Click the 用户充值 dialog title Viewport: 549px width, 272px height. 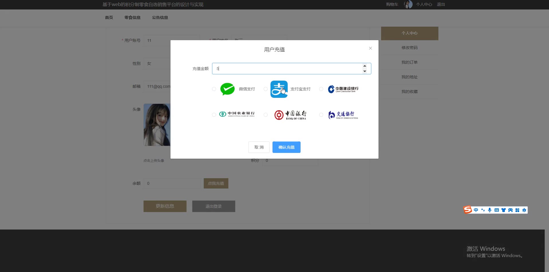(274, 50)
